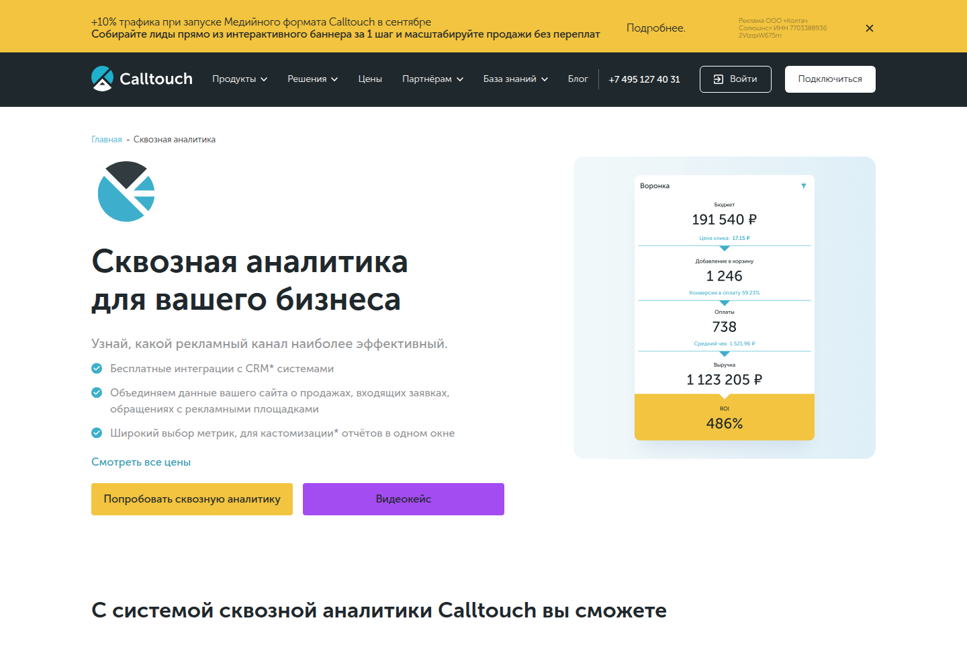Screen dimensions: 967x645
Task: Click the Оплаты value 738
Action: [x=725, y=327]
